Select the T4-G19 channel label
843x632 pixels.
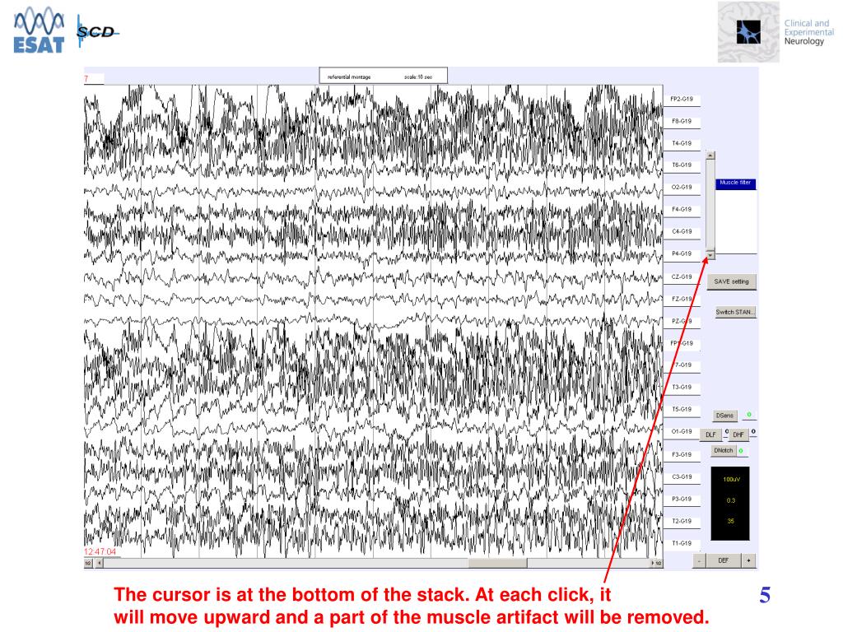tap(682, 143)
